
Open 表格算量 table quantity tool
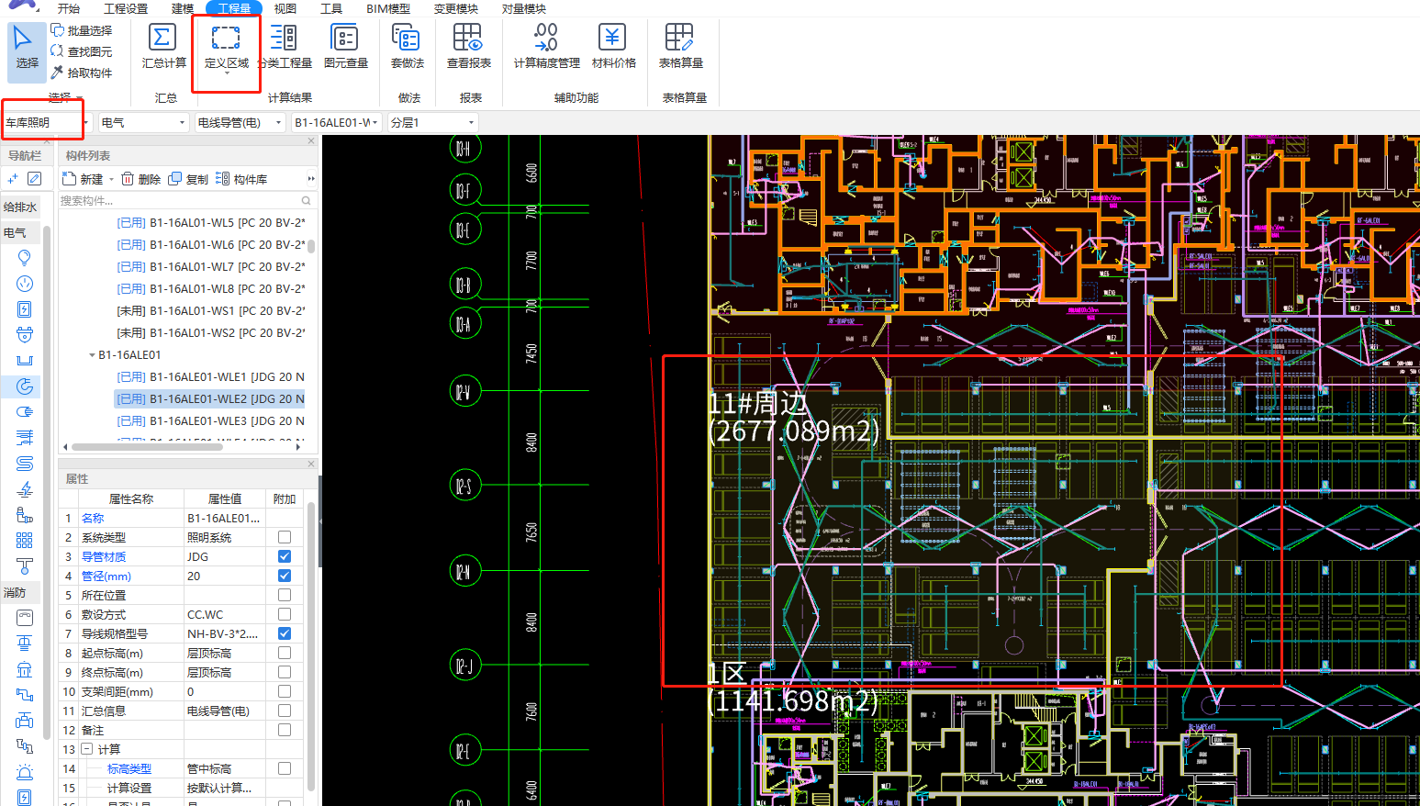click(x=680, y=47)
